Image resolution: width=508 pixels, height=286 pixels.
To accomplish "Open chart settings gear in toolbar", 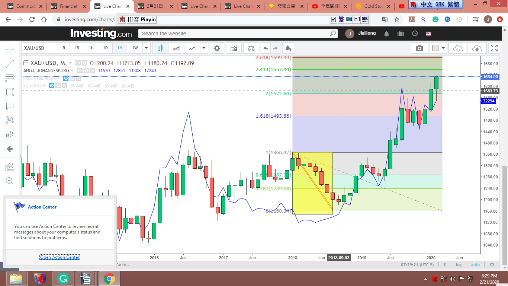I will (217, 48).
